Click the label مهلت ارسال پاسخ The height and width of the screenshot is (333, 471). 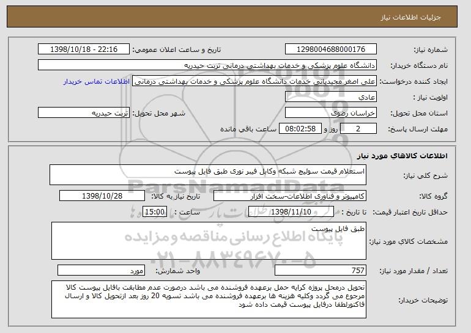click(418, 129)
